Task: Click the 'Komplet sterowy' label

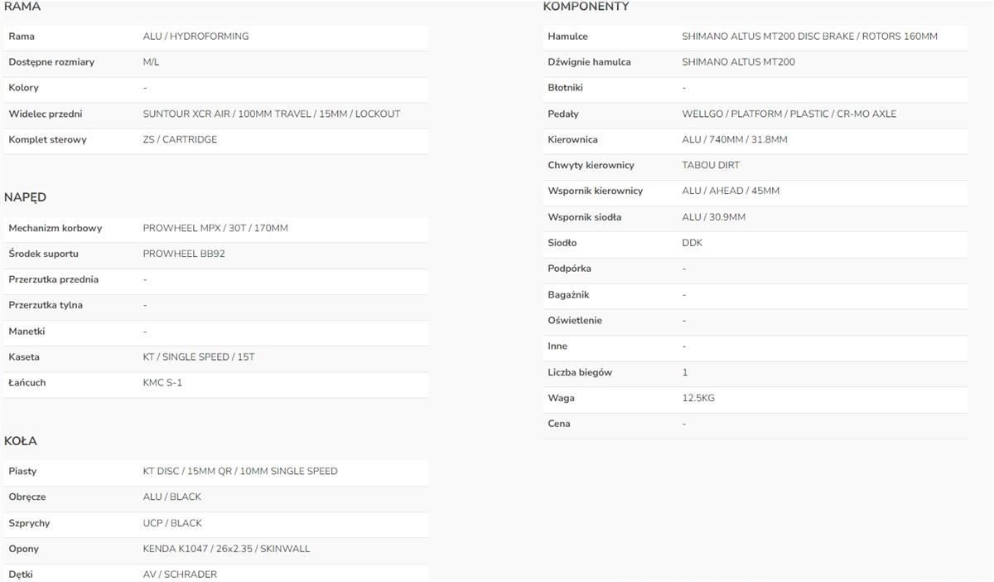Action: 47,139
